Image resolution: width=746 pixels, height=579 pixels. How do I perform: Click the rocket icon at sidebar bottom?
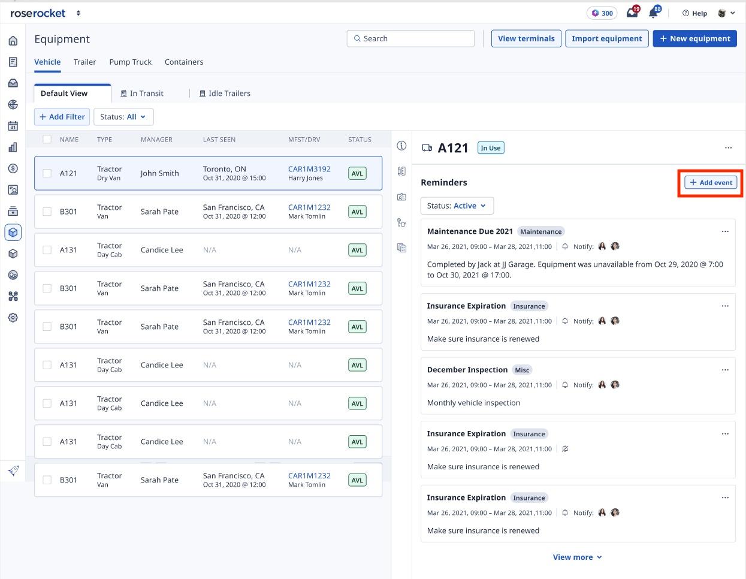13,471
